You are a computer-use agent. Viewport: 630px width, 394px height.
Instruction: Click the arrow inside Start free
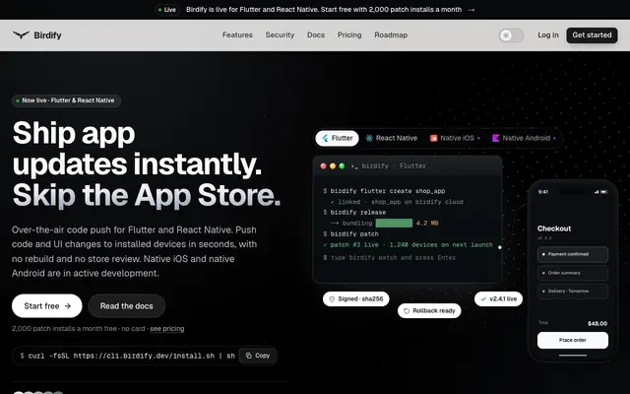pos(68,306)
